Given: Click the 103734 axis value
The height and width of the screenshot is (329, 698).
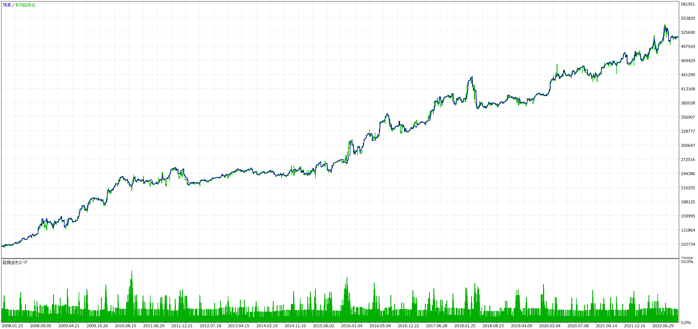Looking at the screenshot, I should (x=688, y=244).
